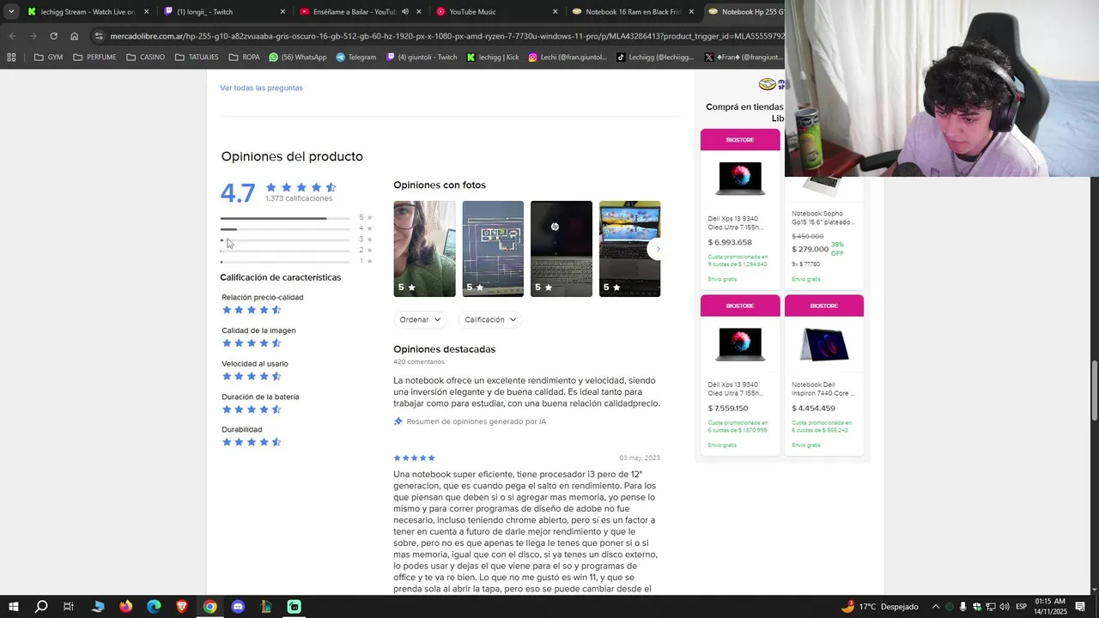Open the Telegram bookmark

pos(356,58)
